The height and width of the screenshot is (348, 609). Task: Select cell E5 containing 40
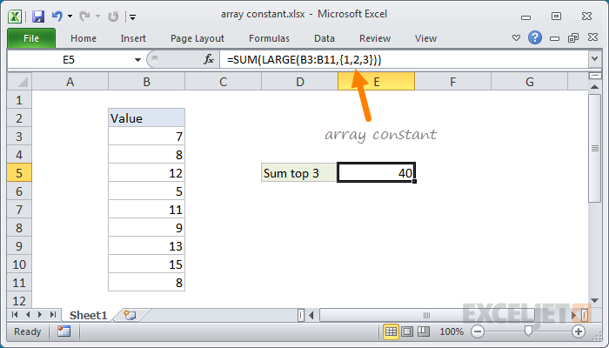(376, 173)
